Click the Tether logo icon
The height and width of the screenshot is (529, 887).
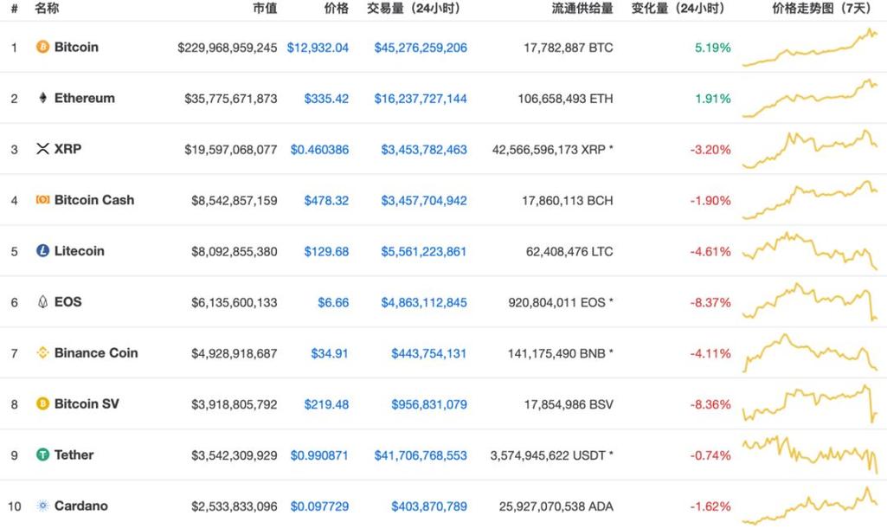[x=42, y=455]
